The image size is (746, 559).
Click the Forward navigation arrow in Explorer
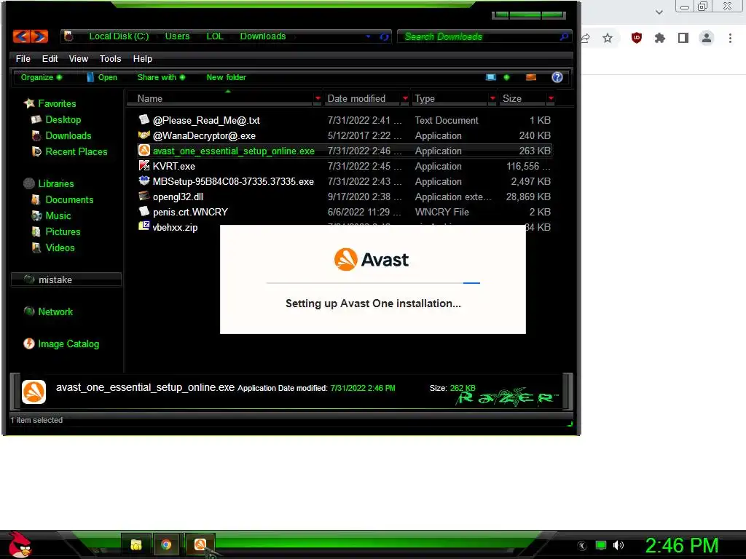[40, 36]
